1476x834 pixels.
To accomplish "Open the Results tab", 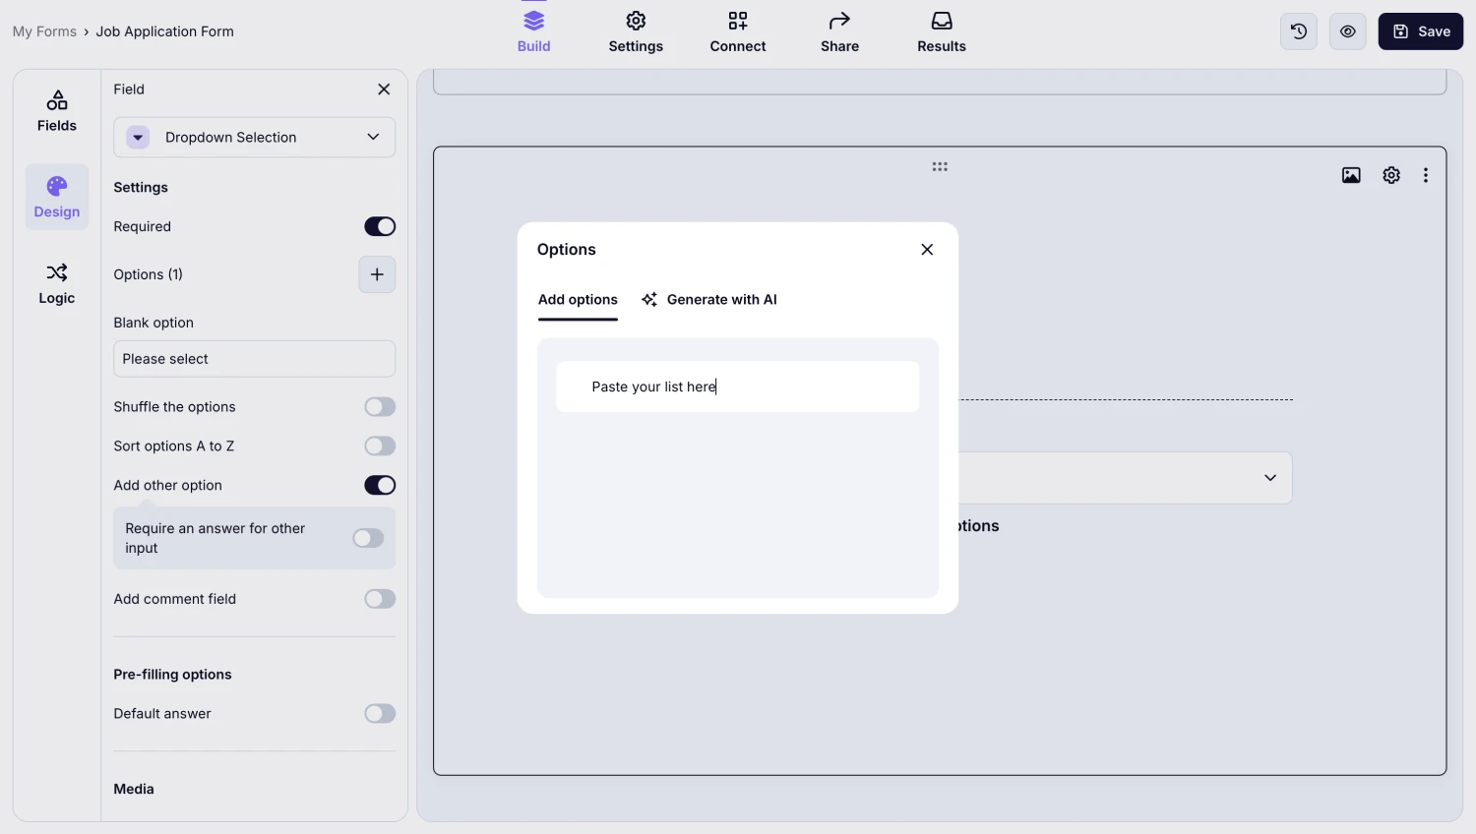I will 941,31.
